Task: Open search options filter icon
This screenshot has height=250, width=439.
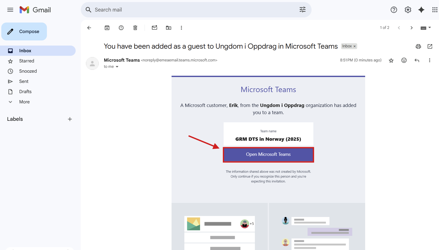Action: 303,10
